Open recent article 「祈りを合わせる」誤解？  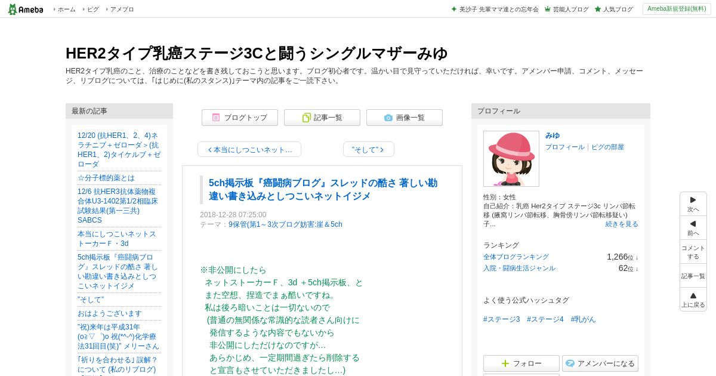point(118,365)
